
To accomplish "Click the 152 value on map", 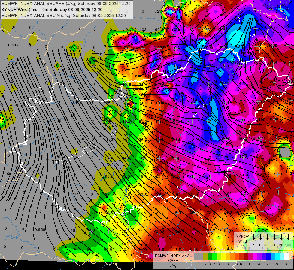I will pyautogui.click(x=92, y=176).
